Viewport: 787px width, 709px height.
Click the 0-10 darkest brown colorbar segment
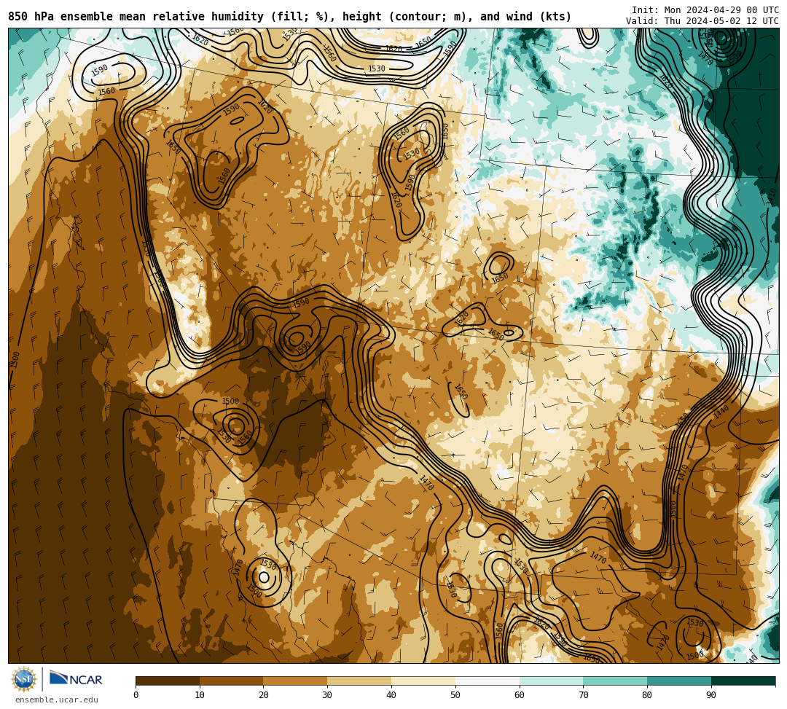click(x=168, y=681)
